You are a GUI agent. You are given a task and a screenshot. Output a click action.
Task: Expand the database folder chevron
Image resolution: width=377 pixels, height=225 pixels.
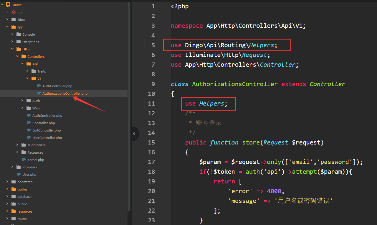(7, 197)
